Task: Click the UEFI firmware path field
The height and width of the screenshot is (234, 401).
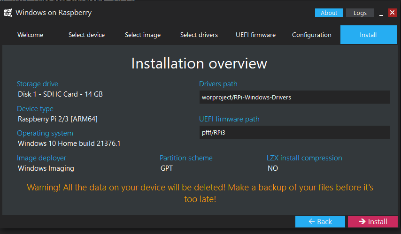Action: [294, 132]
